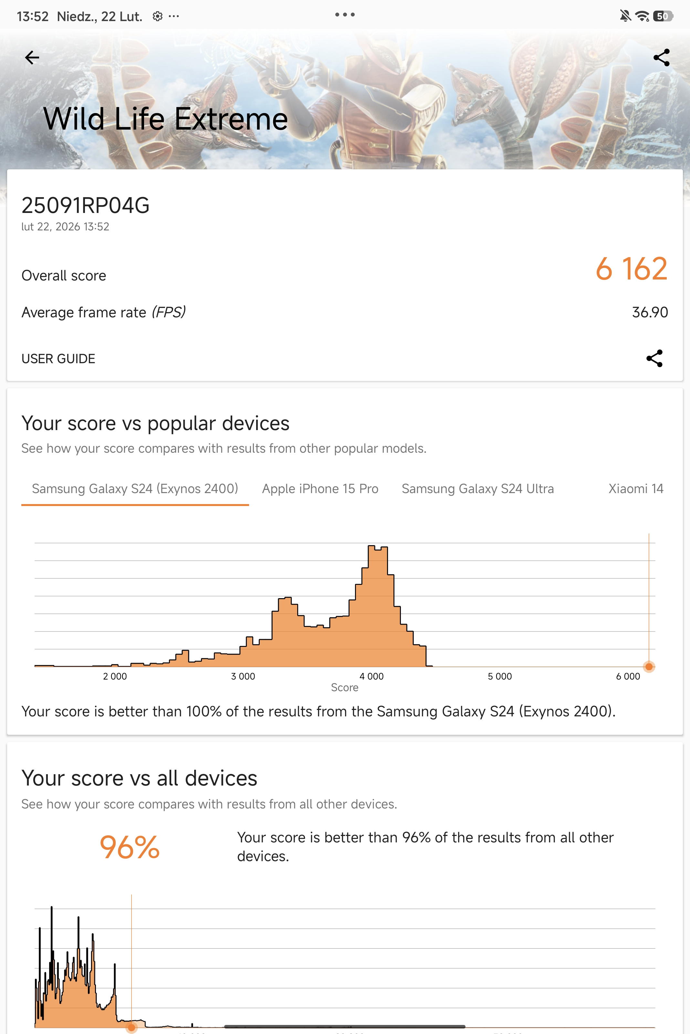Tap the muted notifications bell icon
The width and height of the screenshot is (690, 1034).
point(624,16)
